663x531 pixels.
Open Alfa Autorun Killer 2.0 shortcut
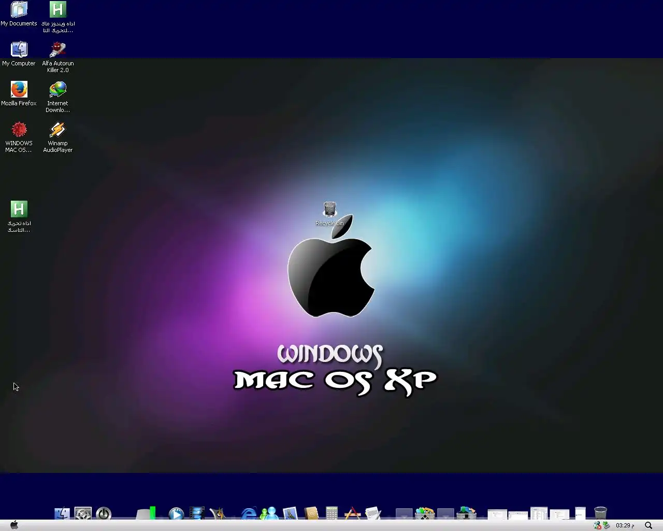click(57, 57)
